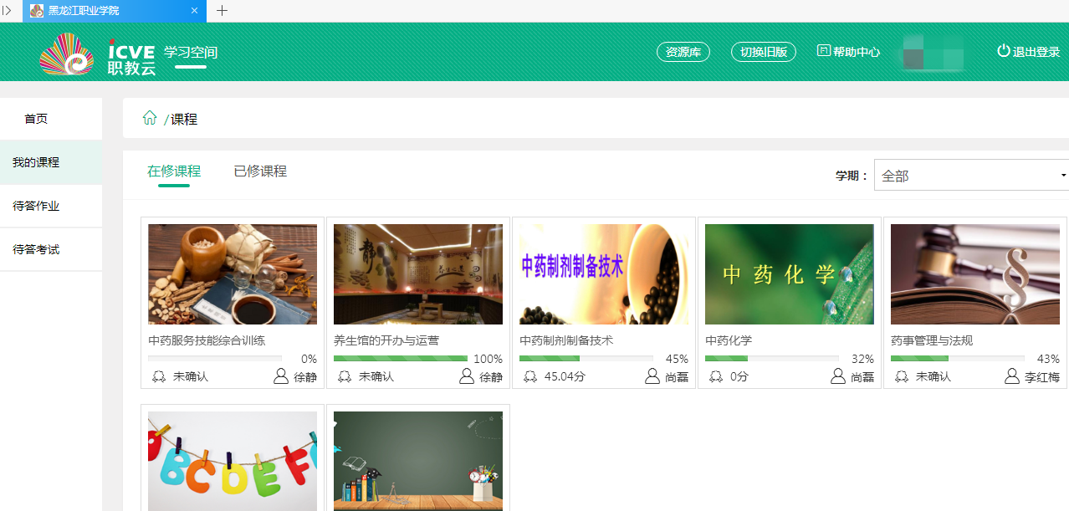Image resolution: width=1069 pixels, height=511 pixels.
Task: Switch to the 已修课程 tab
Action: (260, 171)
